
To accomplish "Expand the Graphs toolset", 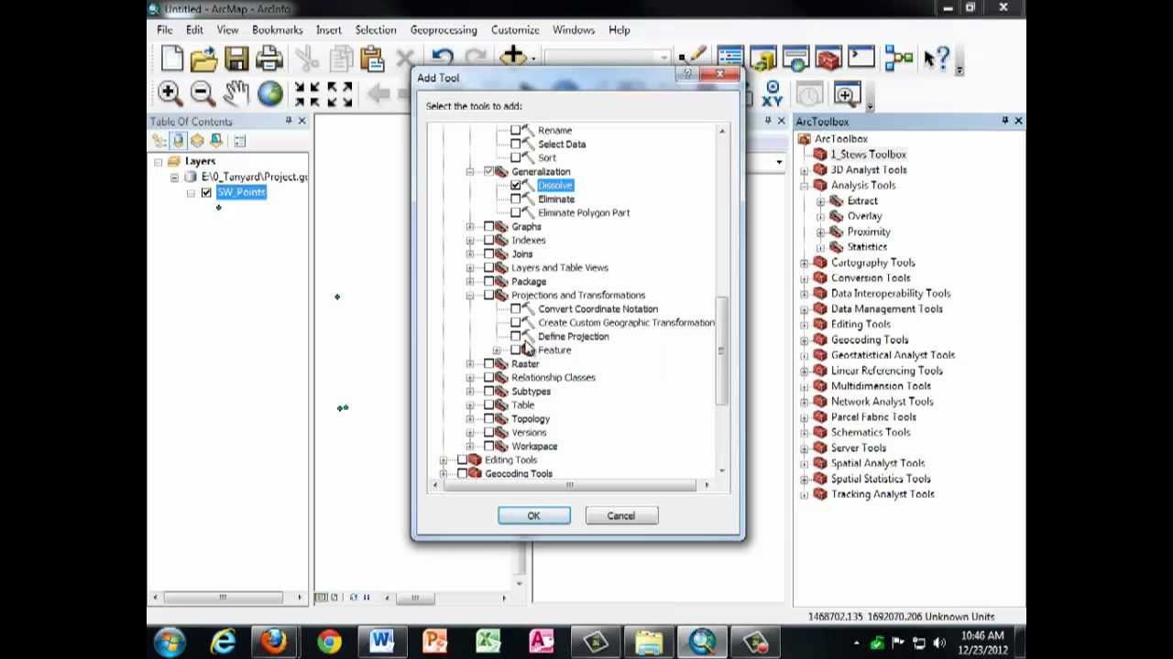I will pos(470,226).
